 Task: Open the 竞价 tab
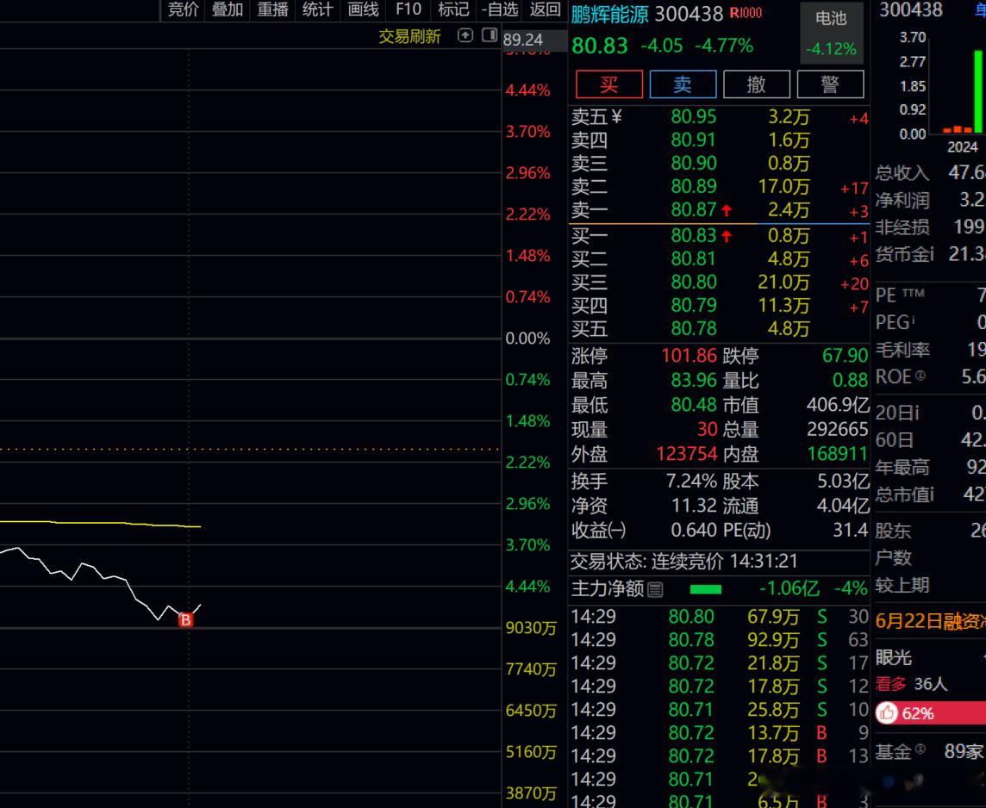(x=183, y=9)
